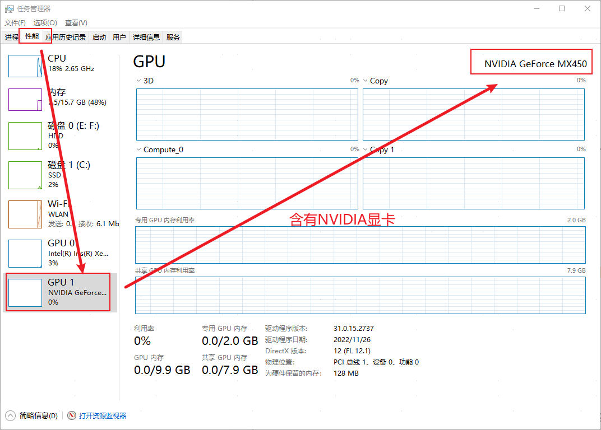Click the 18% 2.65 GHz CPU text
This screenshot has height=430, width=601.
[x=71, y=69]
